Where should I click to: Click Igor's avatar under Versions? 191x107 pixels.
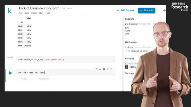pos(127,67)
